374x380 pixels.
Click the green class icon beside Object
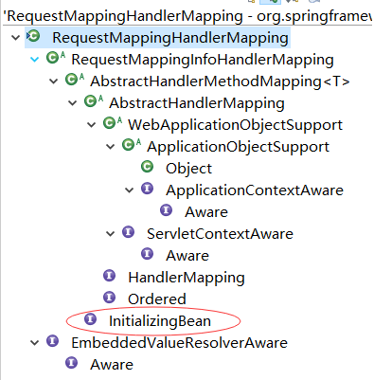[147, 167]
